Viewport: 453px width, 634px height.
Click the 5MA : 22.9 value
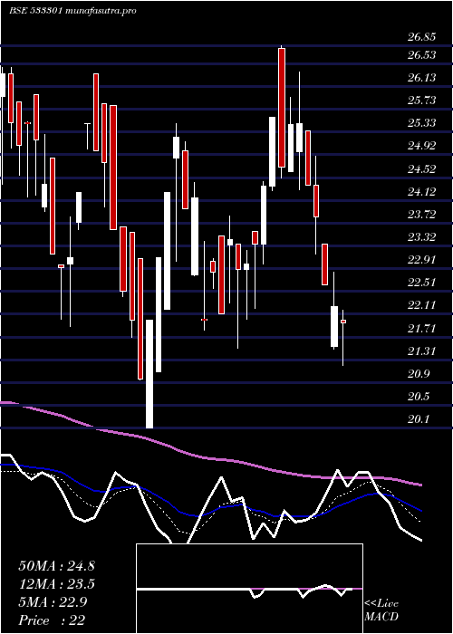(53, 602)
